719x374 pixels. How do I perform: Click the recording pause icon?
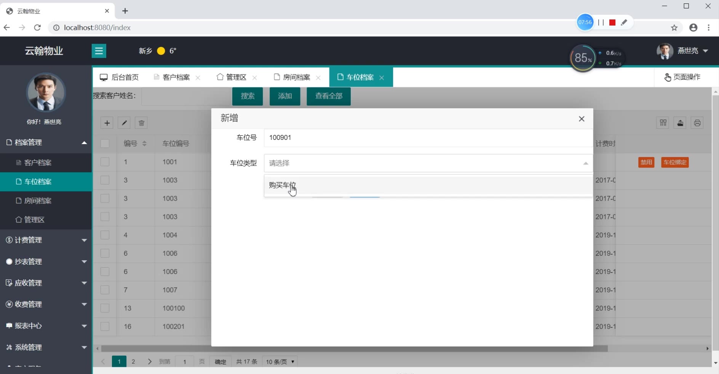[601, 22]
